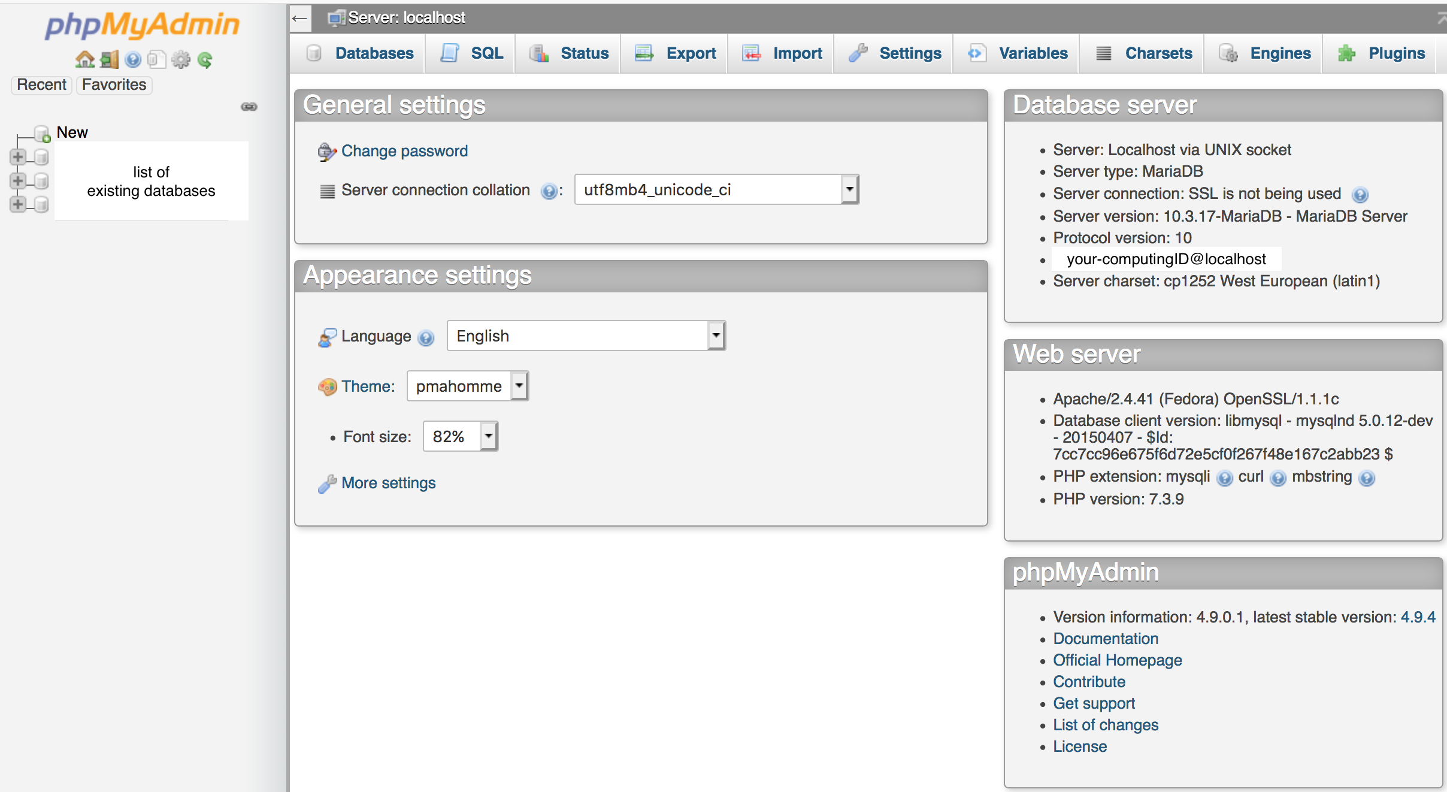The height and width of the screenshot is (792, 1447).
Task: Click Change password link
Action: (x=405, y=150)
